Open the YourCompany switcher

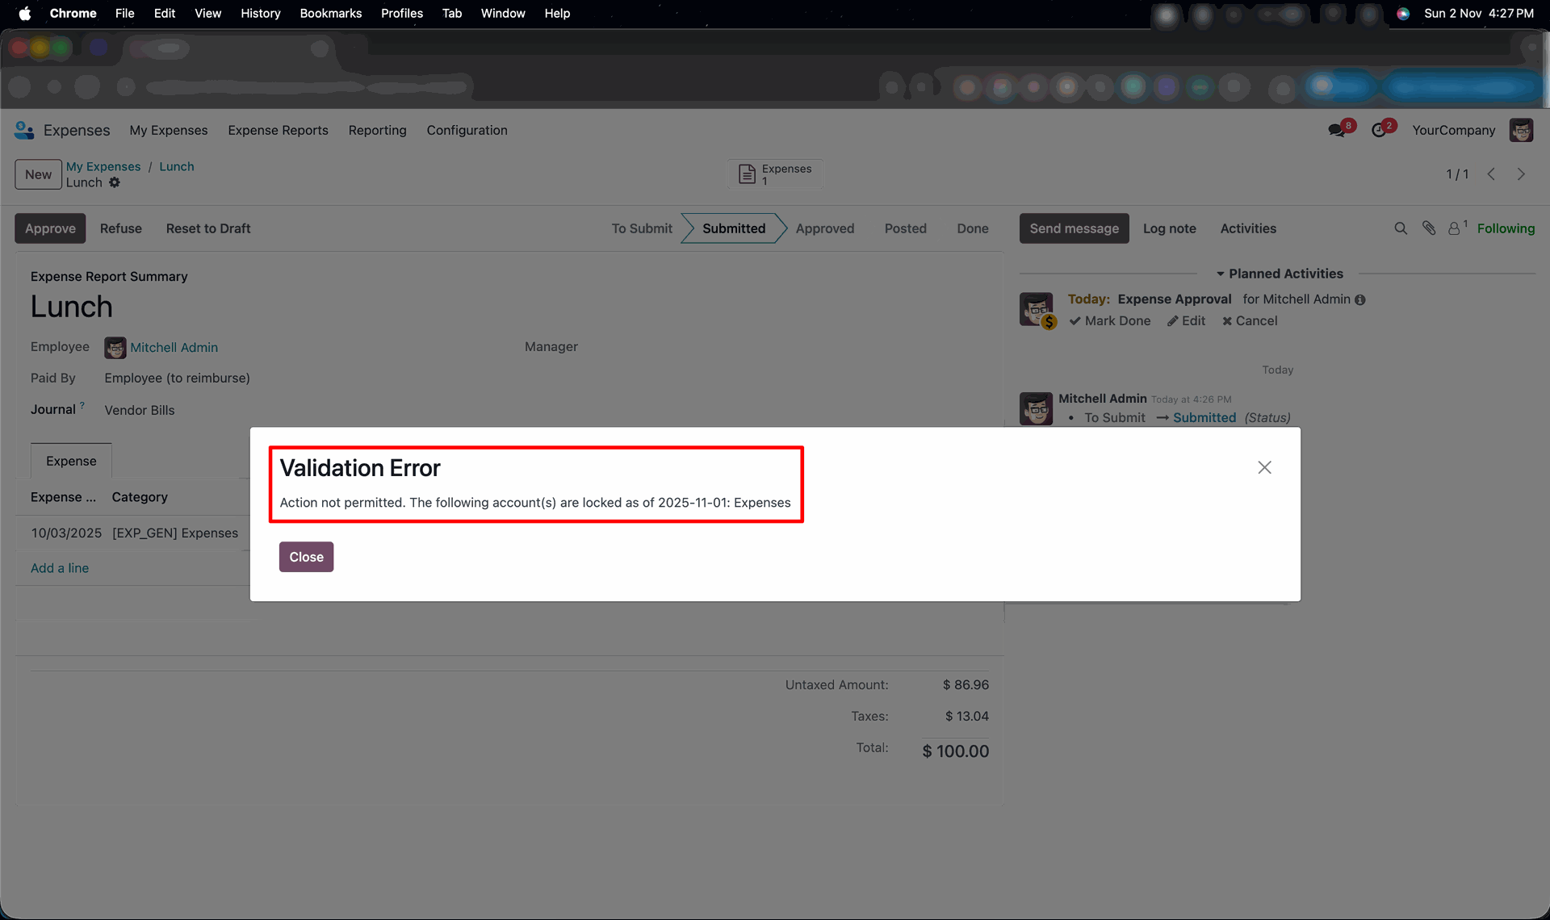[x=1453, y=130]
